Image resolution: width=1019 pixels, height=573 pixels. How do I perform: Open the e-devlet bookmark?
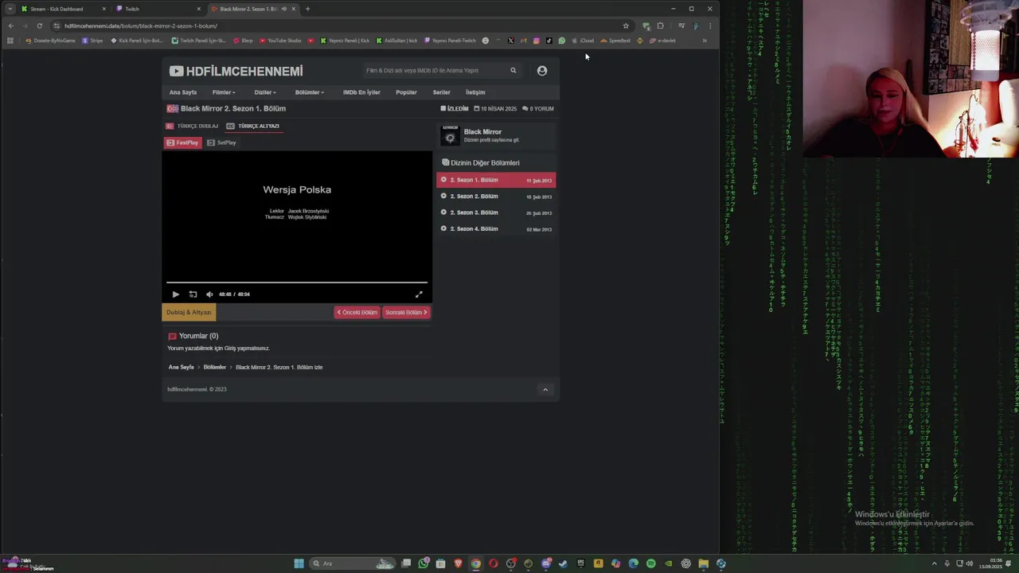663,41
